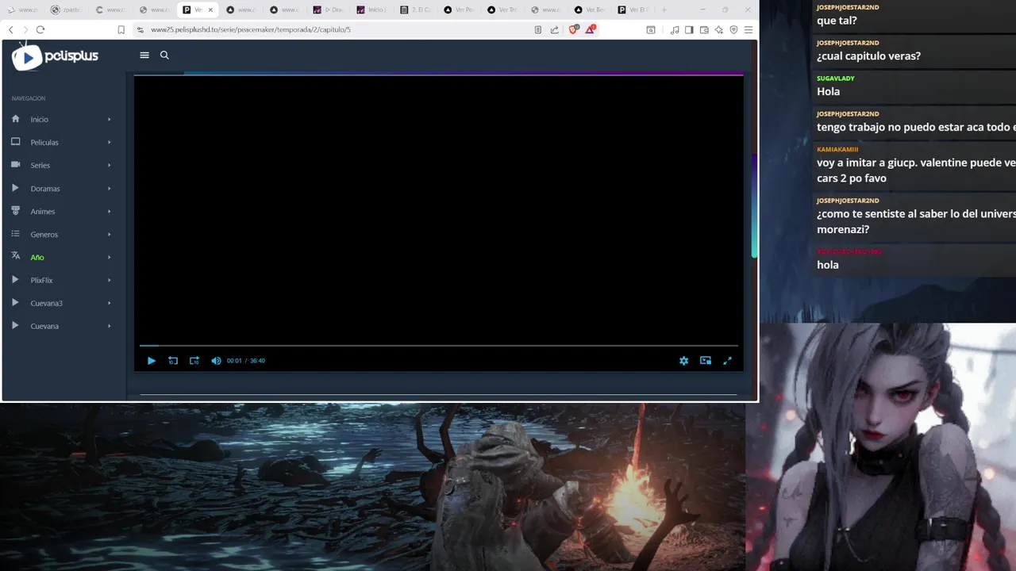
Task: Open a new browser tab
Action: [x=664, y=10]
